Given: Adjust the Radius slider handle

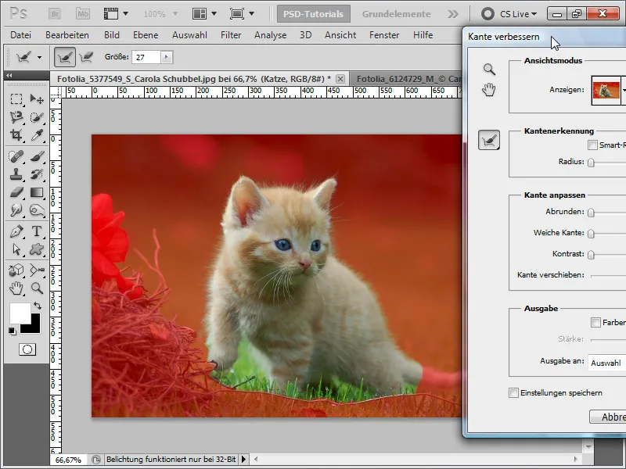Looking at the screenshot, I should click(x=592, y=163).
